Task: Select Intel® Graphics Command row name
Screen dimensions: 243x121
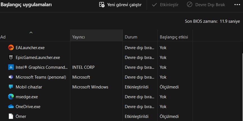Action: [x=42, y=67]
